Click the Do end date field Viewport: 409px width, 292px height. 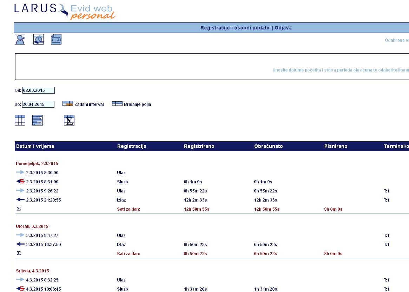(x=38, y=104)
